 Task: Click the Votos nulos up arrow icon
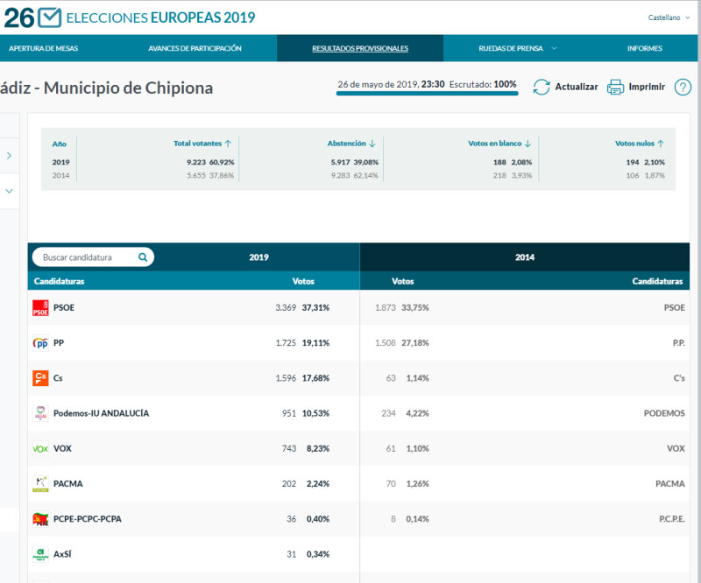tap(661, 144)
